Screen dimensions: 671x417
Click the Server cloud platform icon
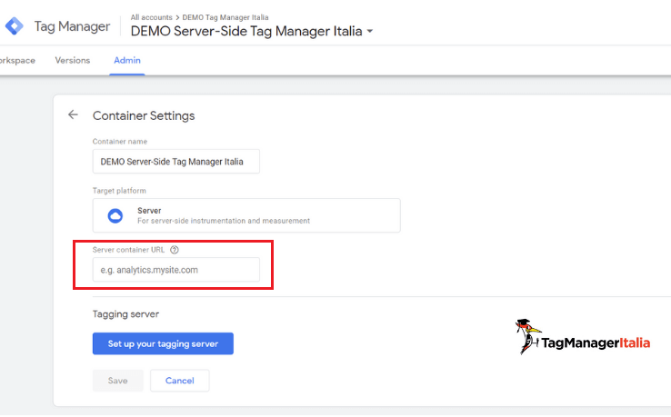click(x=115, y=215)
